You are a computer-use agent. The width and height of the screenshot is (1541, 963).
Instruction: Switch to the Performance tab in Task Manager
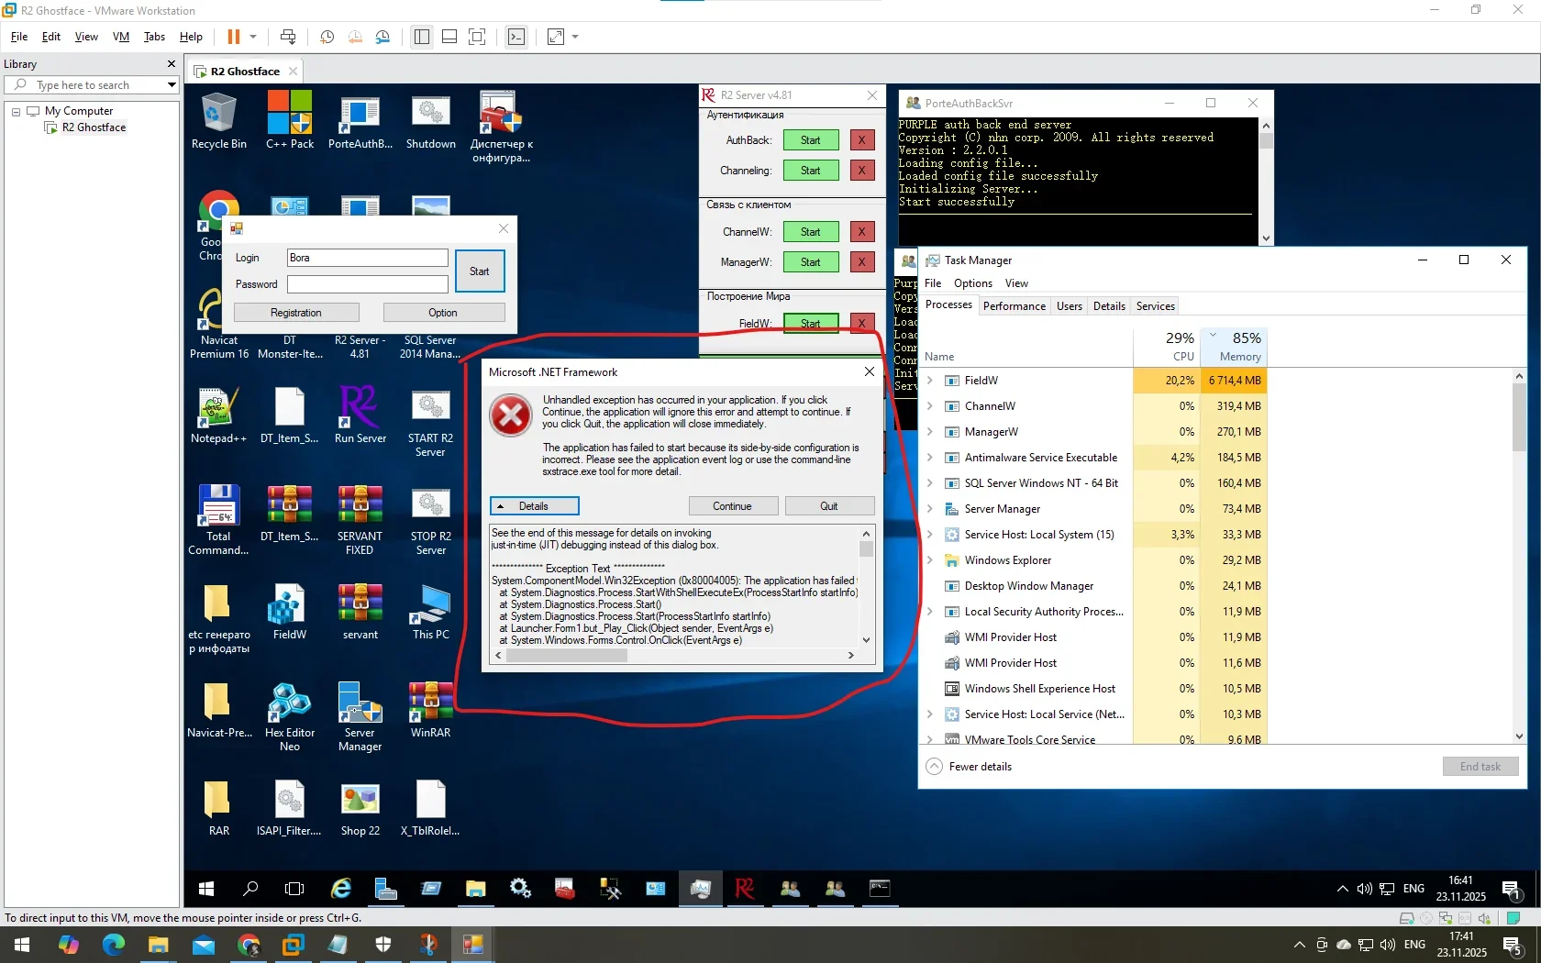[1014, 306]
